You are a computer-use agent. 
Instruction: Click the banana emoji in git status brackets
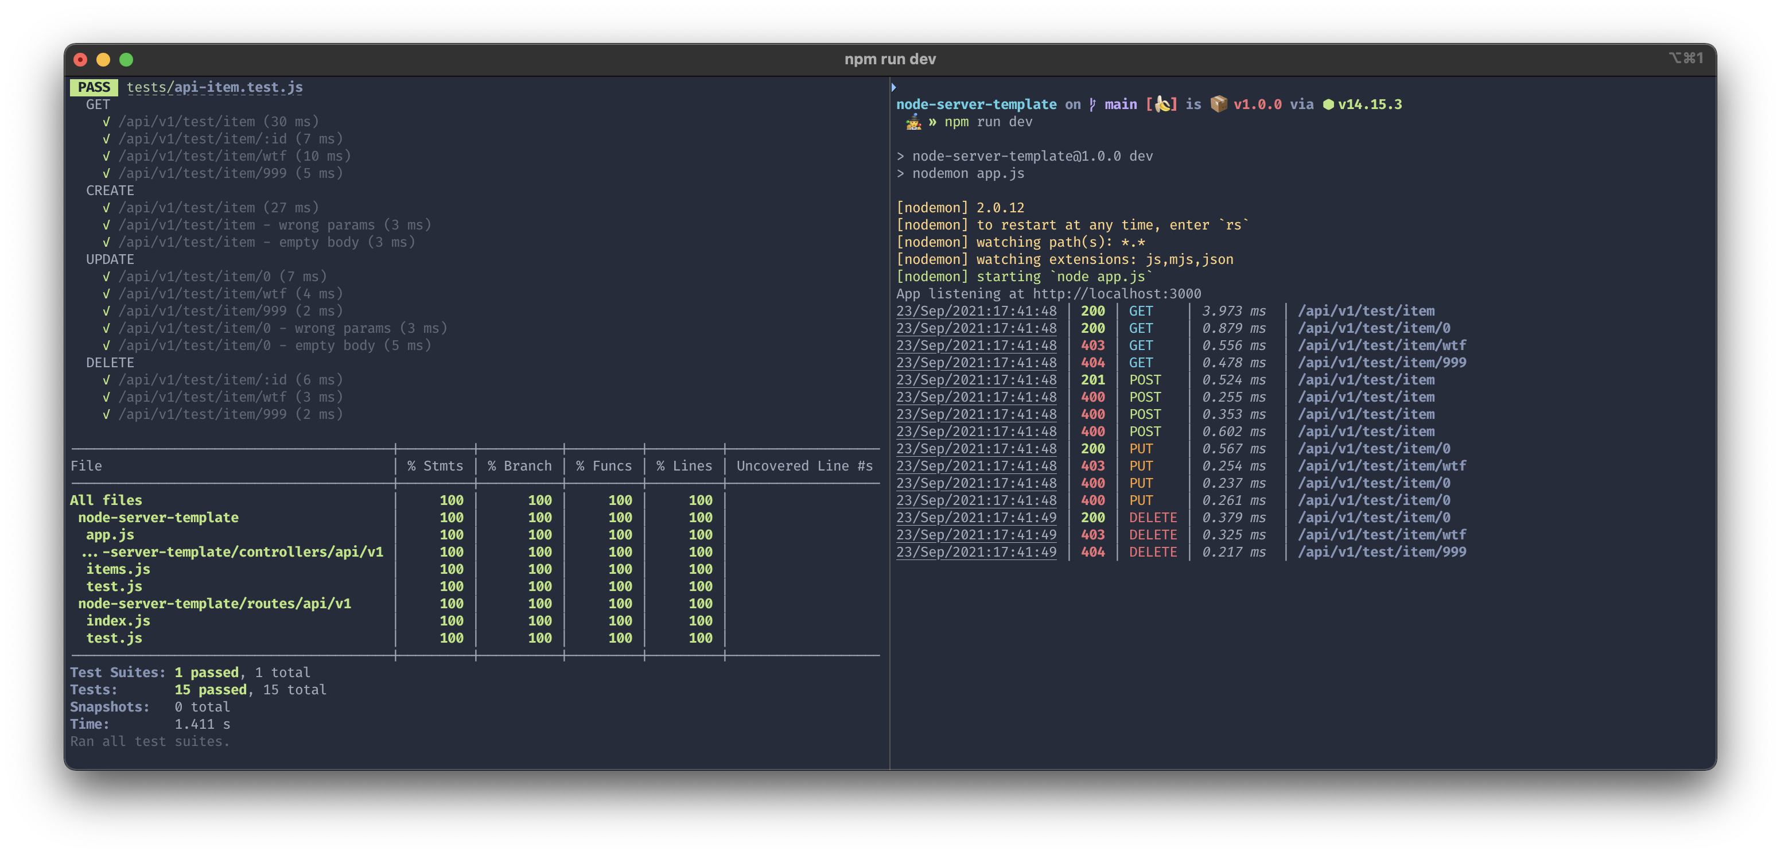click(1161, 104)
